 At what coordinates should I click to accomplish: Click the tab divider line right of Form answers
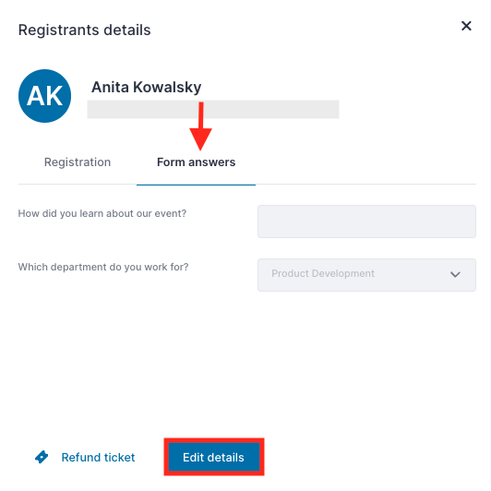pos(365,185)
